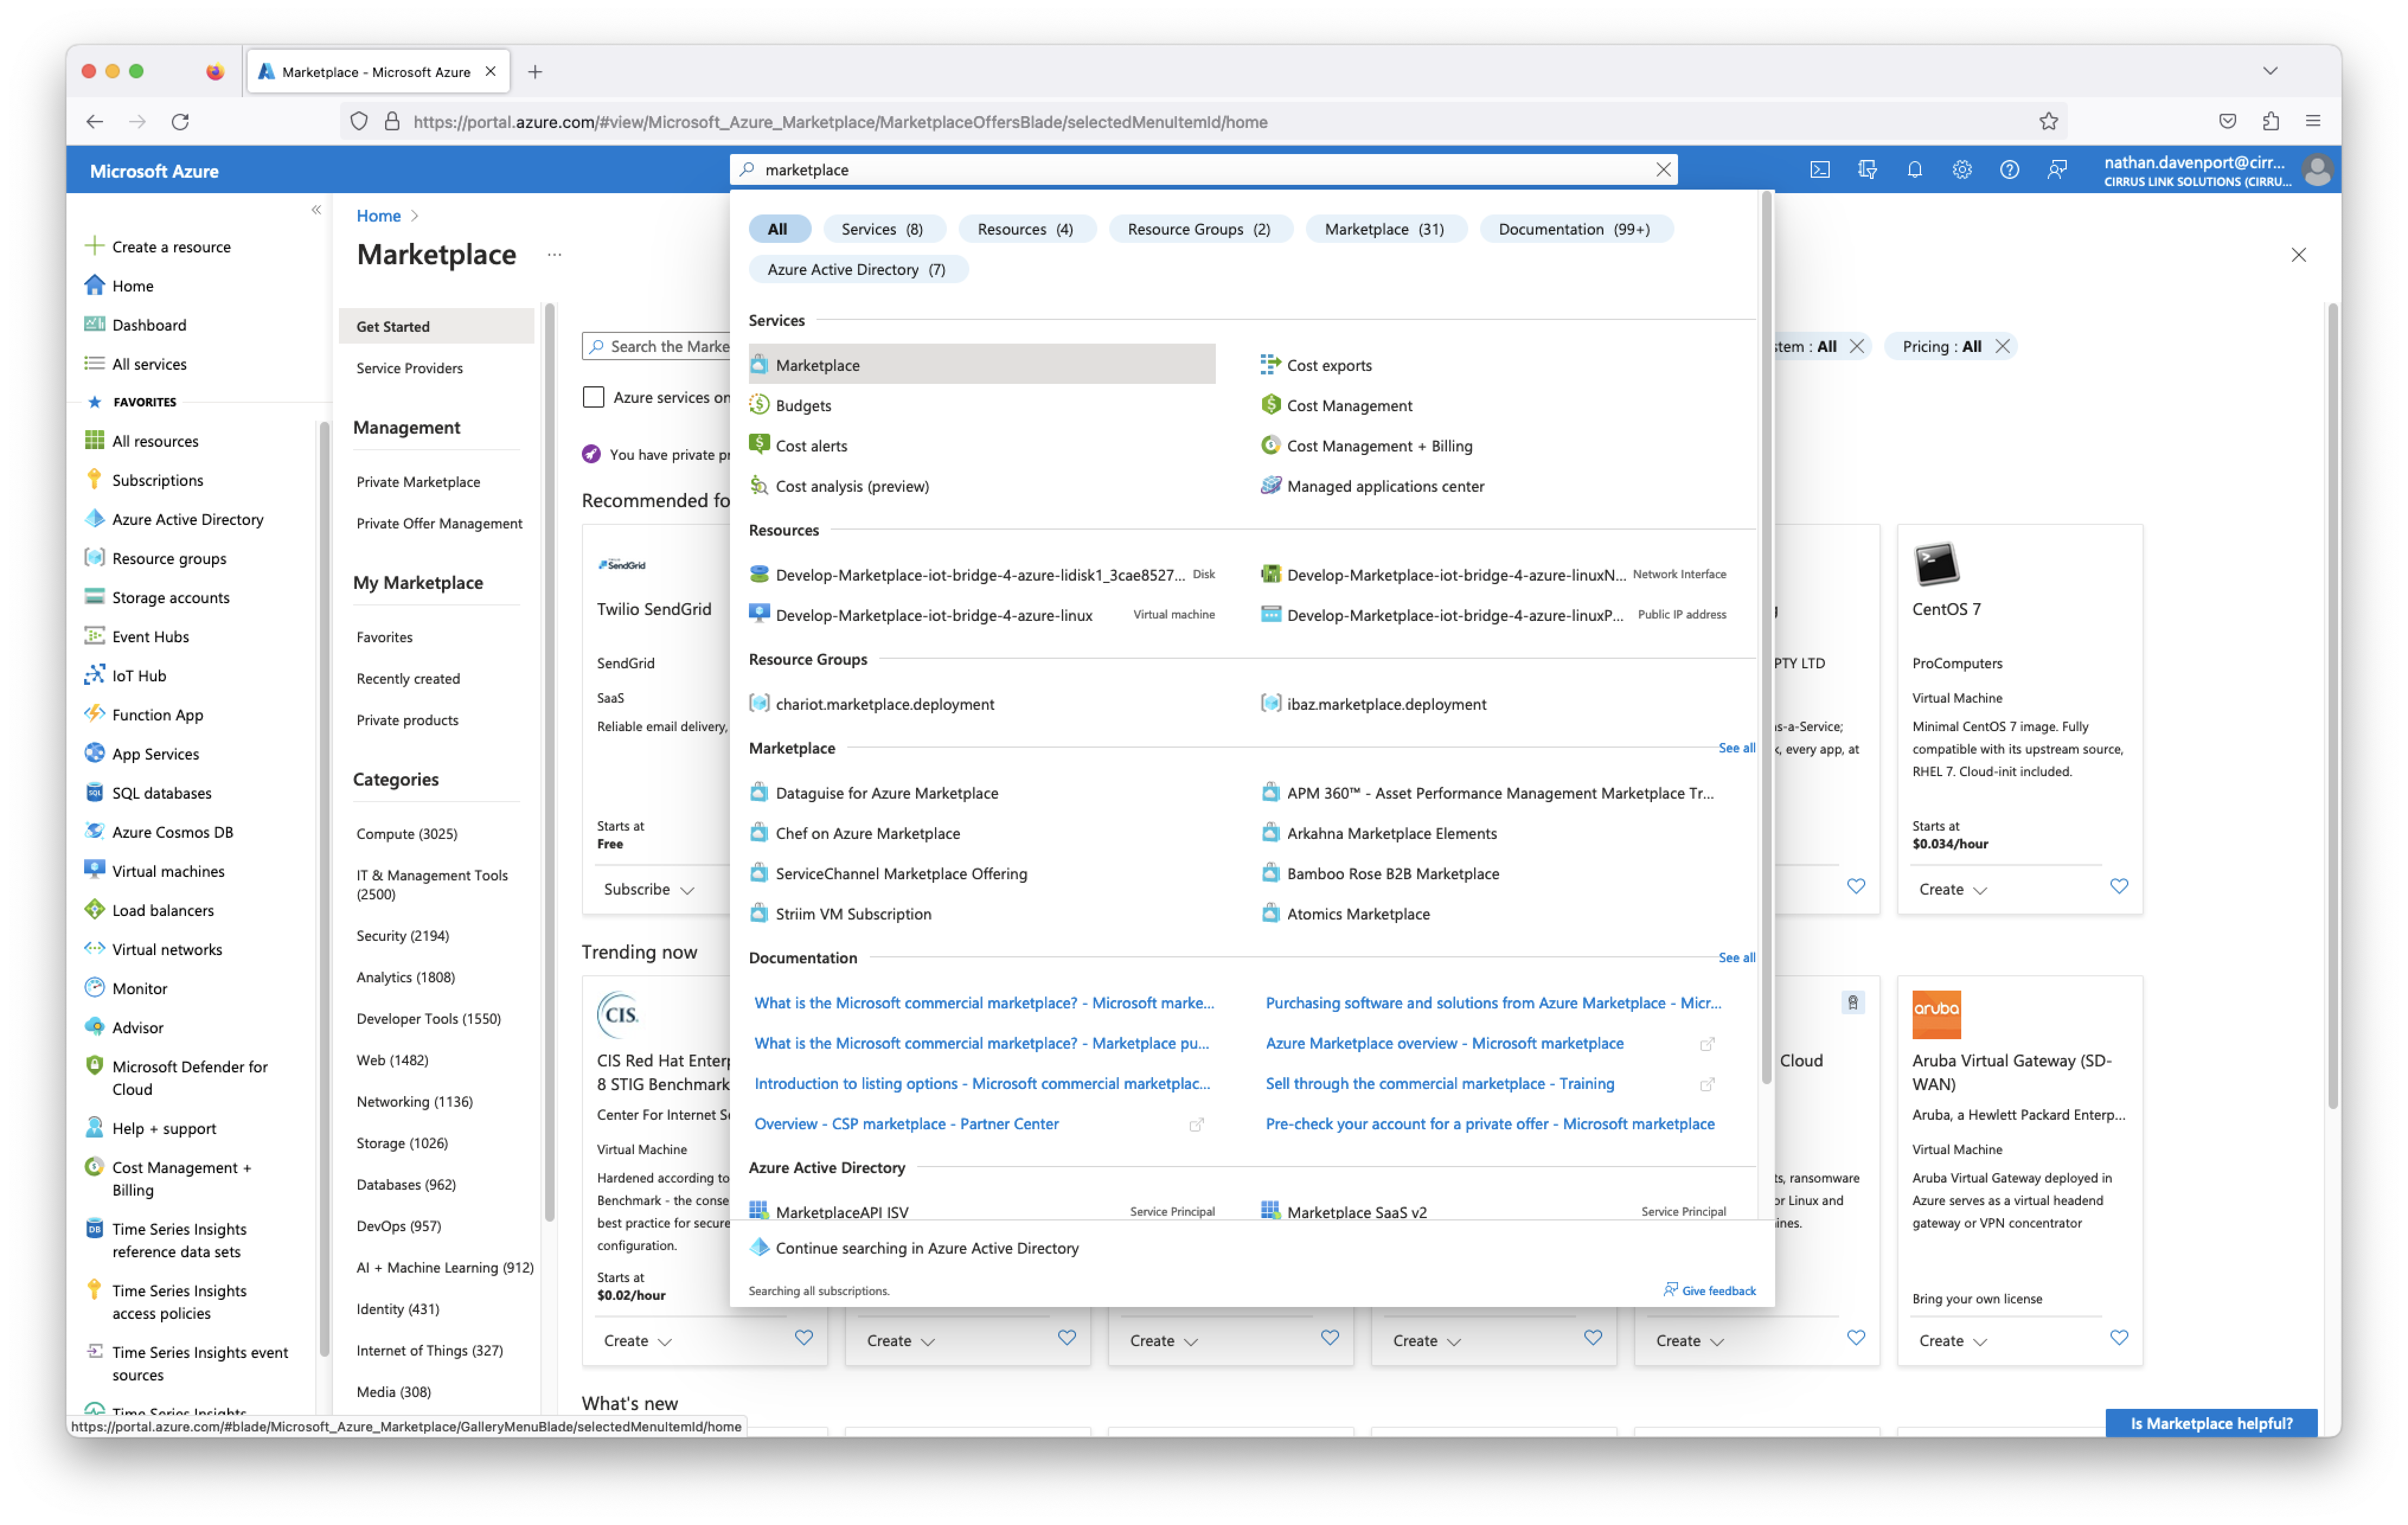This screenshot has width=2408, height=1525.
Task: Favorite the CentOS 7 offer heart
Action: click(2118, 887)
